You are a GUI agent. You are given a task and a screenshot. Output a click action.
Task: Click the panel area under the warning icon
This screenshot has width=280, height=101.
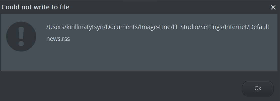click(x=21, y=61)
